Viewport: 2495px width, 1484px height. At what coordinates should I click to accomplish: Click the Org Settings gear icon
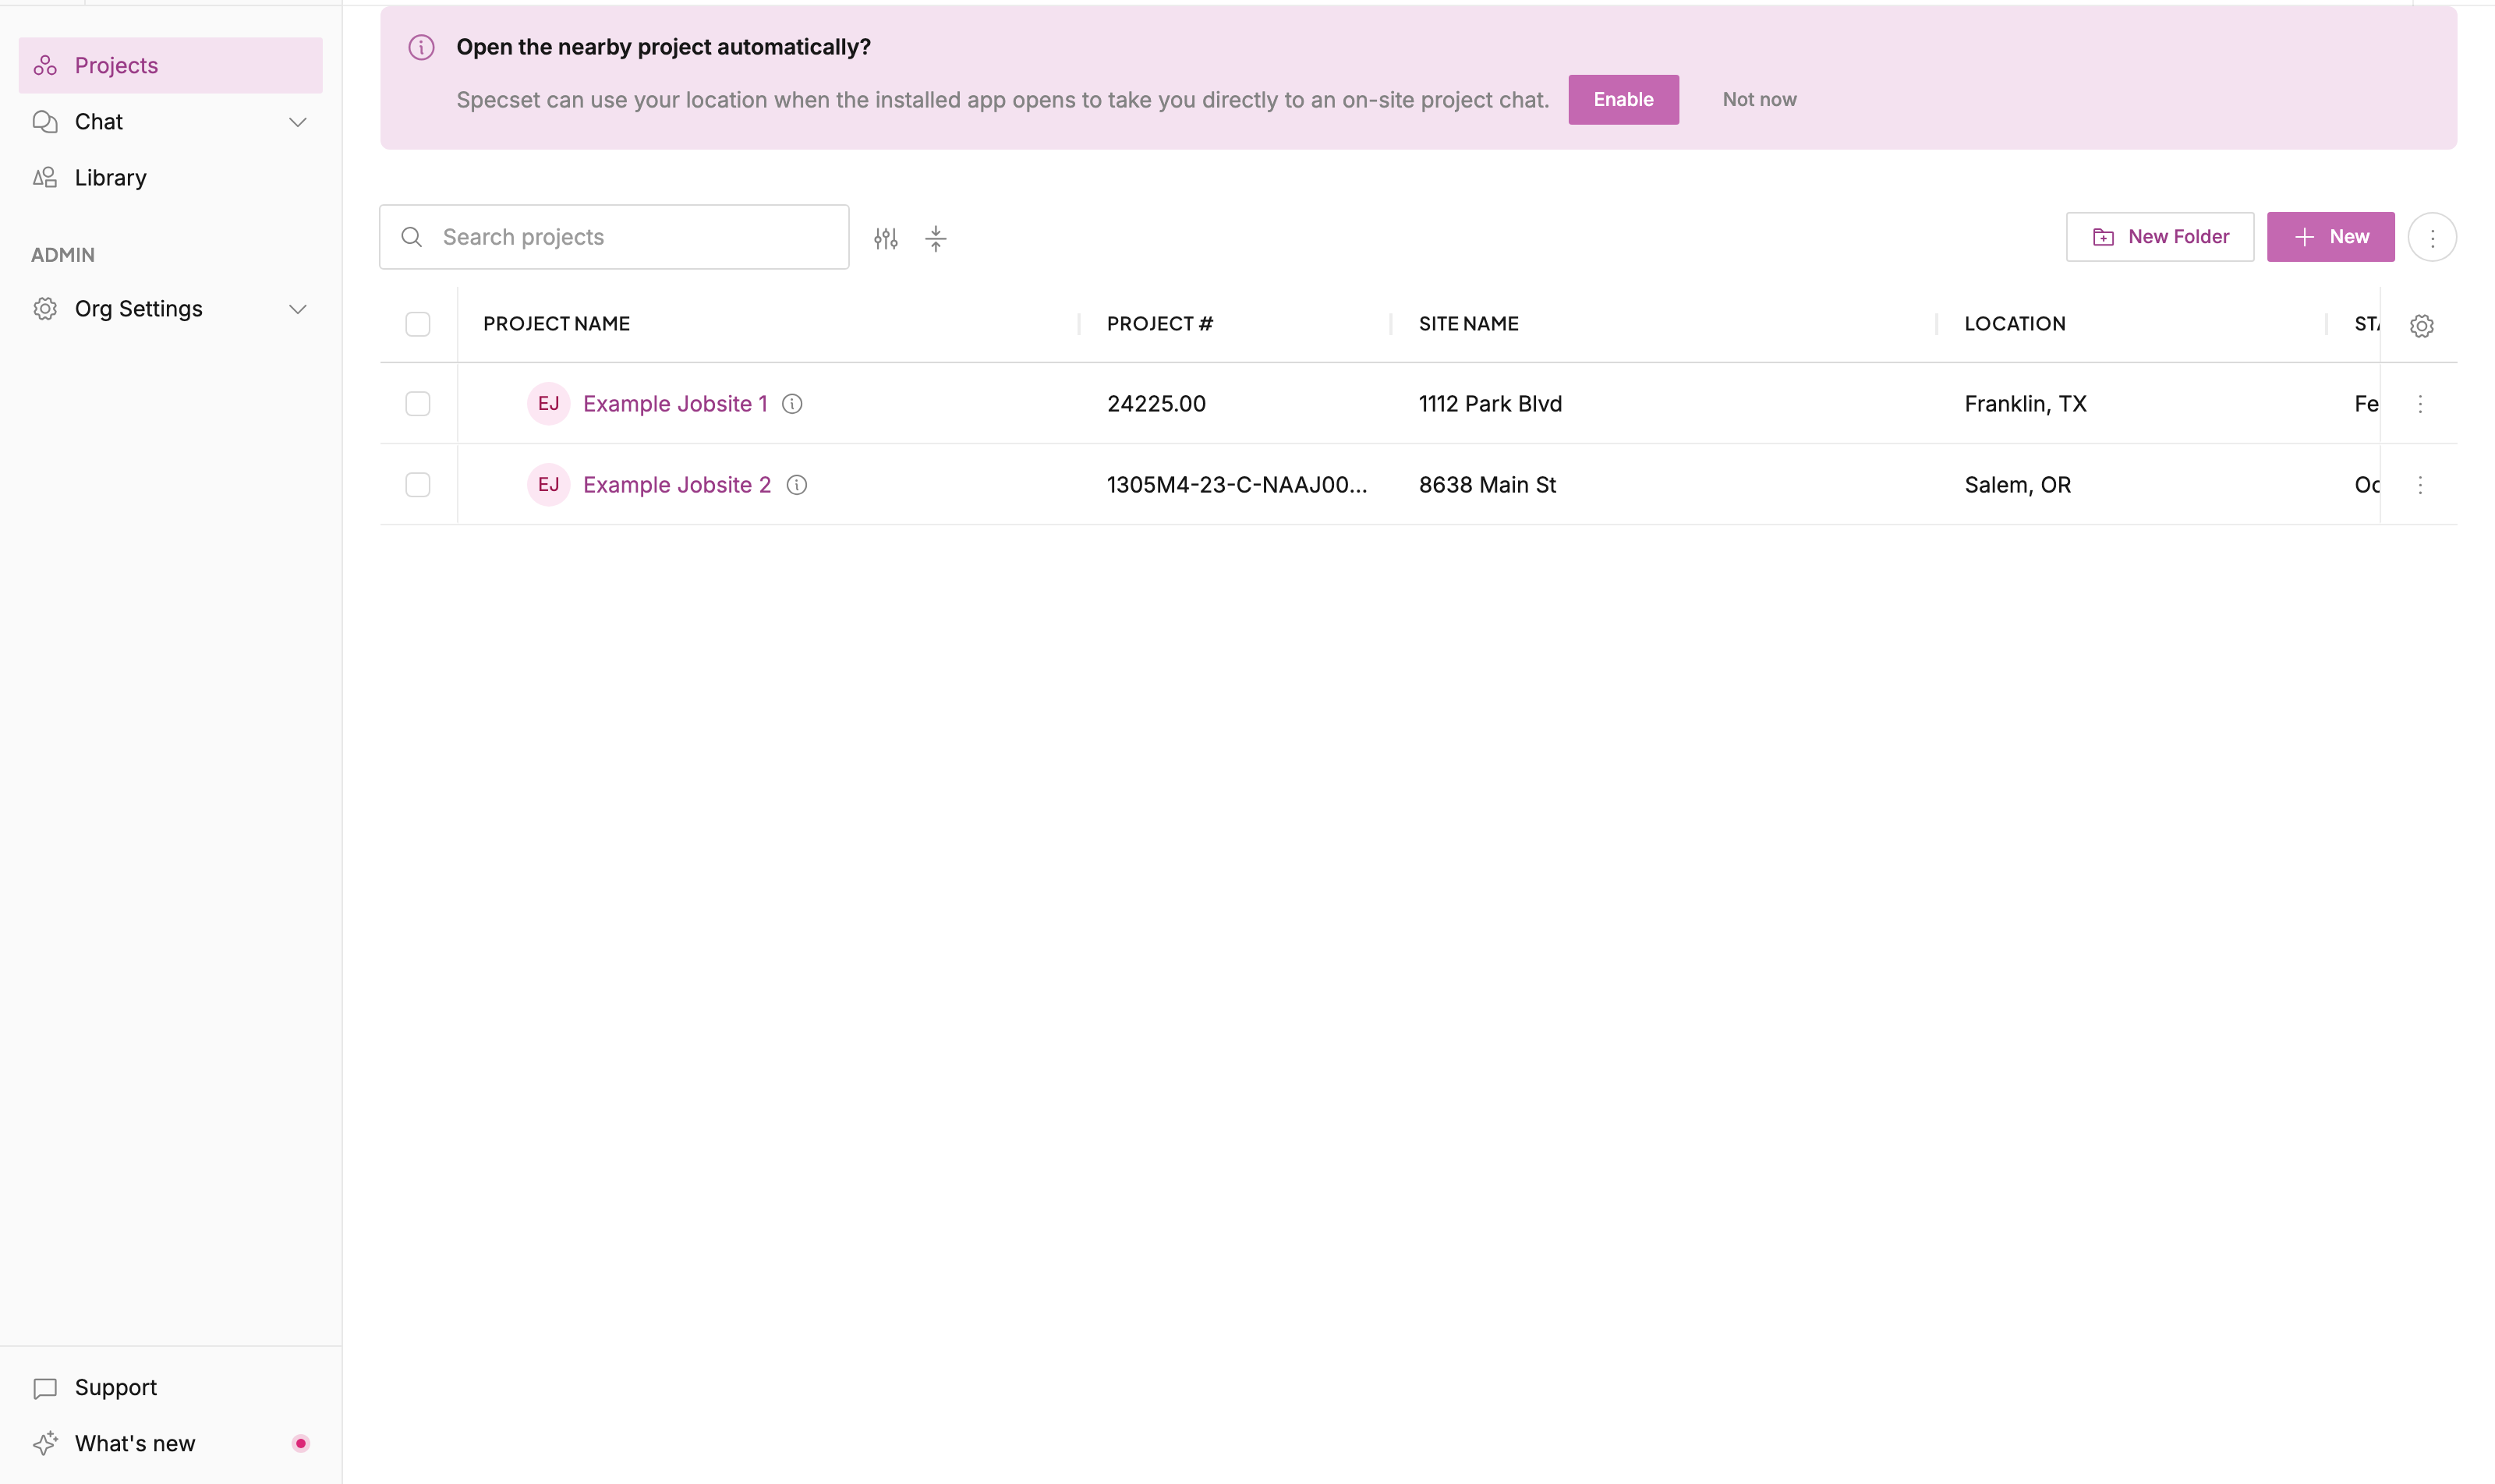click(x=45, y=308)
